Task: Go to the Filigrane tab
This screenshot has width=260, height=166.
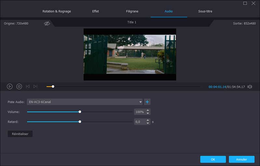Action: click(132, 11)
